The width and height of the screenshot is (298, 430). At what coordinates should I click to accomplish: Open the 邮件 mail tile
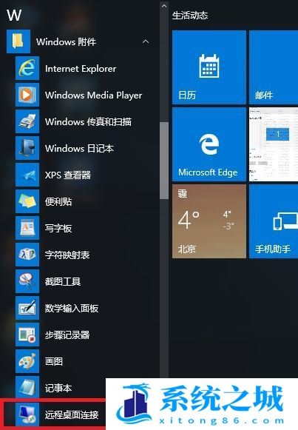[x=274, y=67]
